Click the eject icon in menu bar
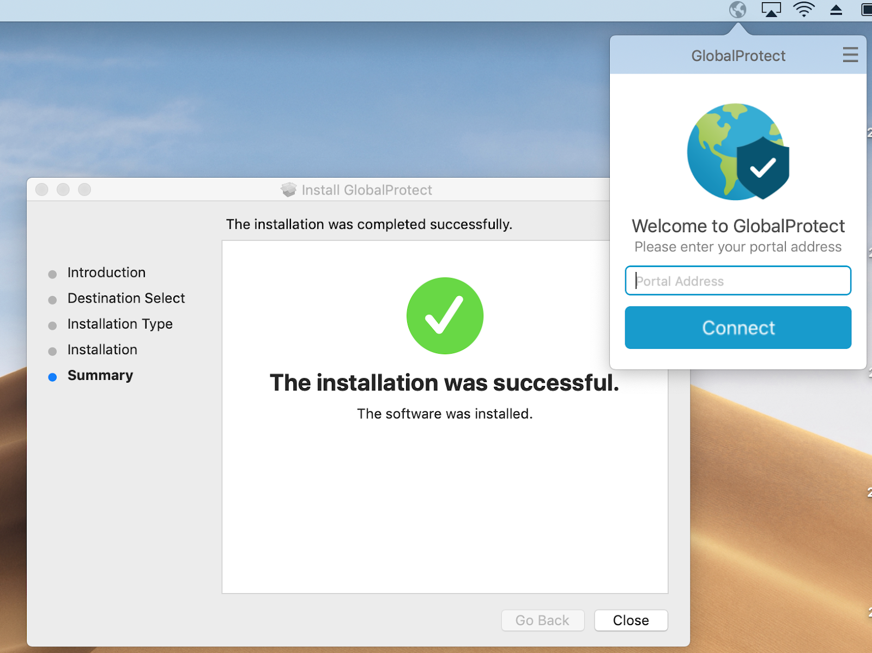 tap(836, 10)
